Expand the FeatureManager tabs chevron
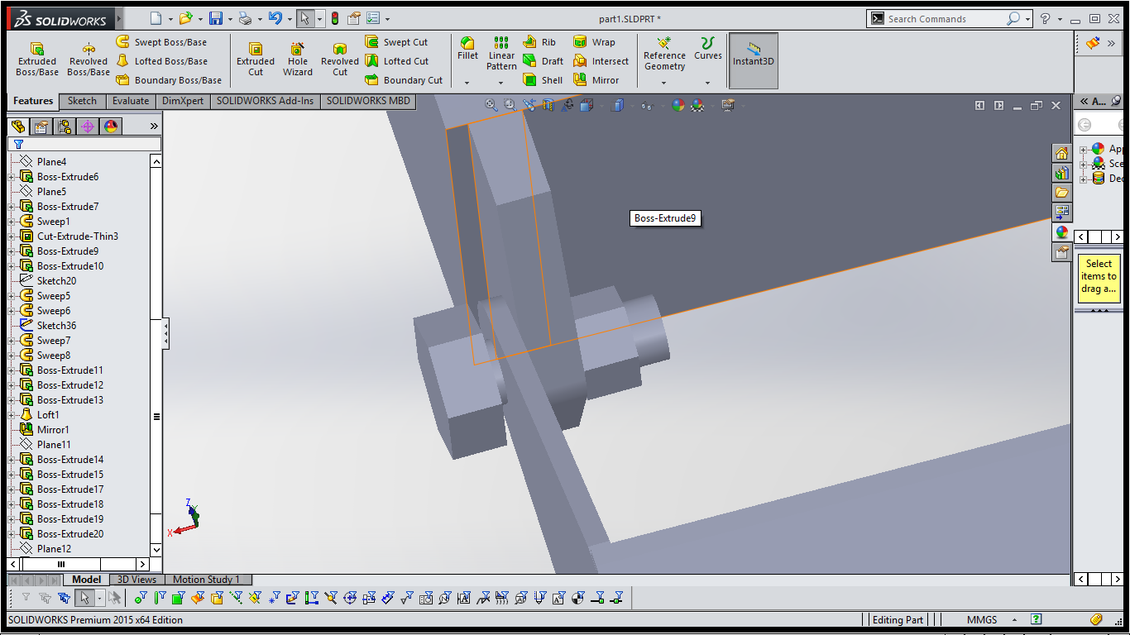The image size is (1130, 635). [154, 127]
